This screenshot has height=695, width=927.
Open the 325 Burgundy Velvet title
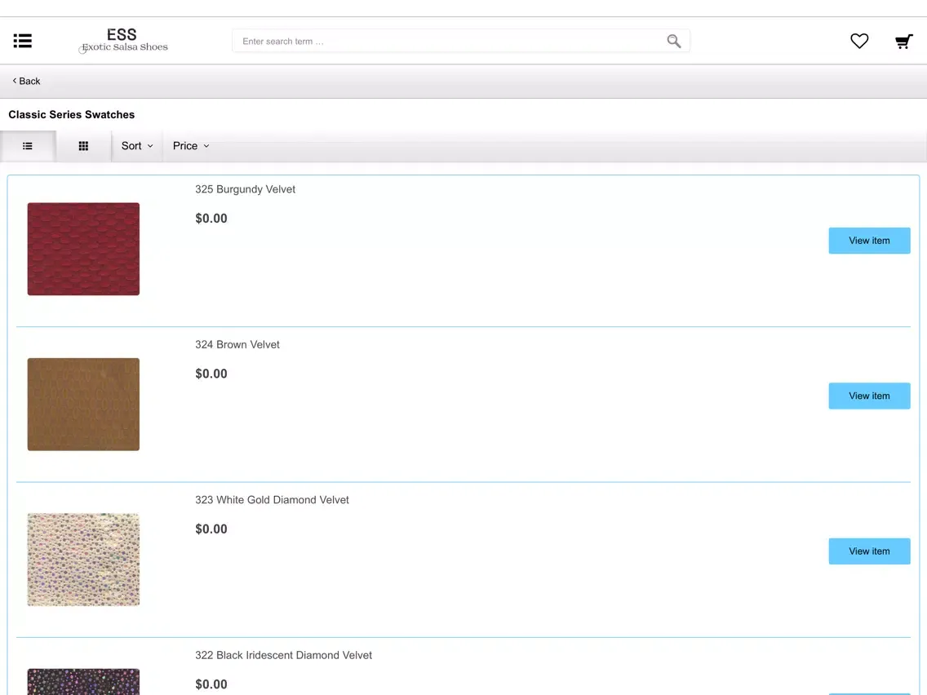tap(246, 189)
